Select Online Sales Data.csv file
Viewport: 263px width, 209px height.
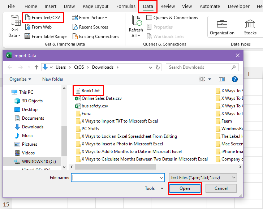(x=99, y=98)
